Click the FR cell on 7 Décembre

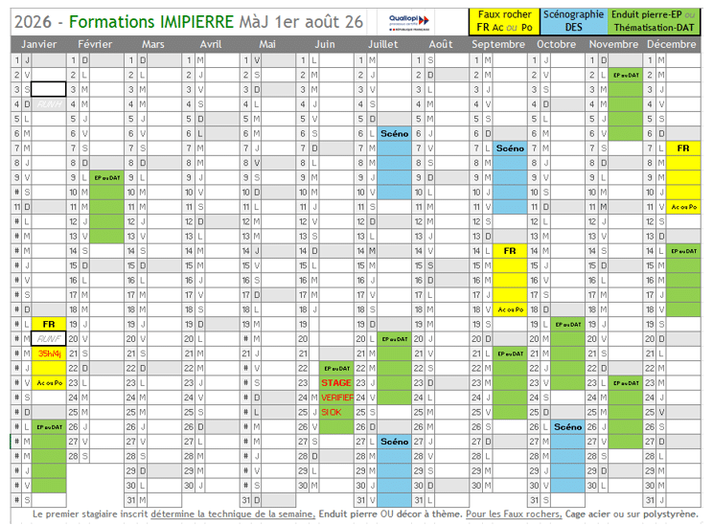pyautogui.click(x=683, y=148)
